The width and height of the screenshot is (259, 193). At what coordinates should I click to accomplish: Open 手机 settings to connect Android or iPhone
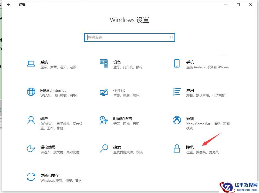click(190, 62)
